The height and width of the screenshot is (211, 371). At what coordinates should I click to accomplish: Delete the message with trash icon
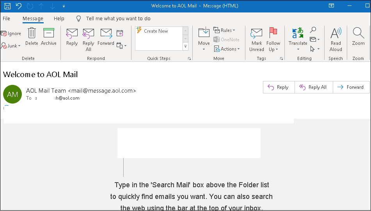click(x=32, y=37)
